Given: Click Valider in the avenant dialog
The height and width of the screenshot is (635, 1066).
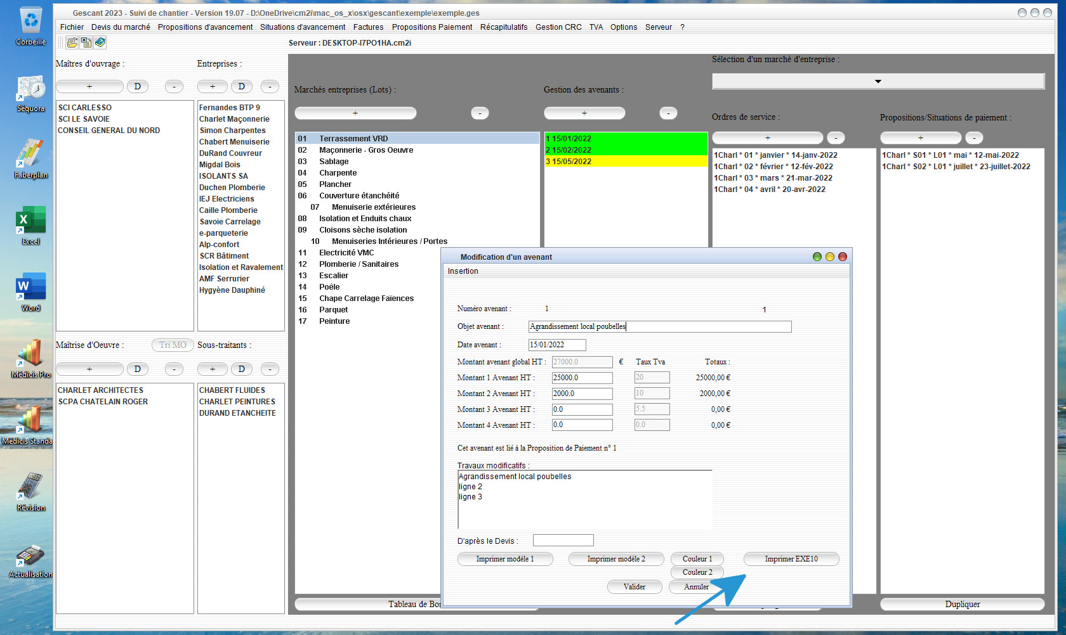Looking at the screenshot, I should [x=635, y=587].
